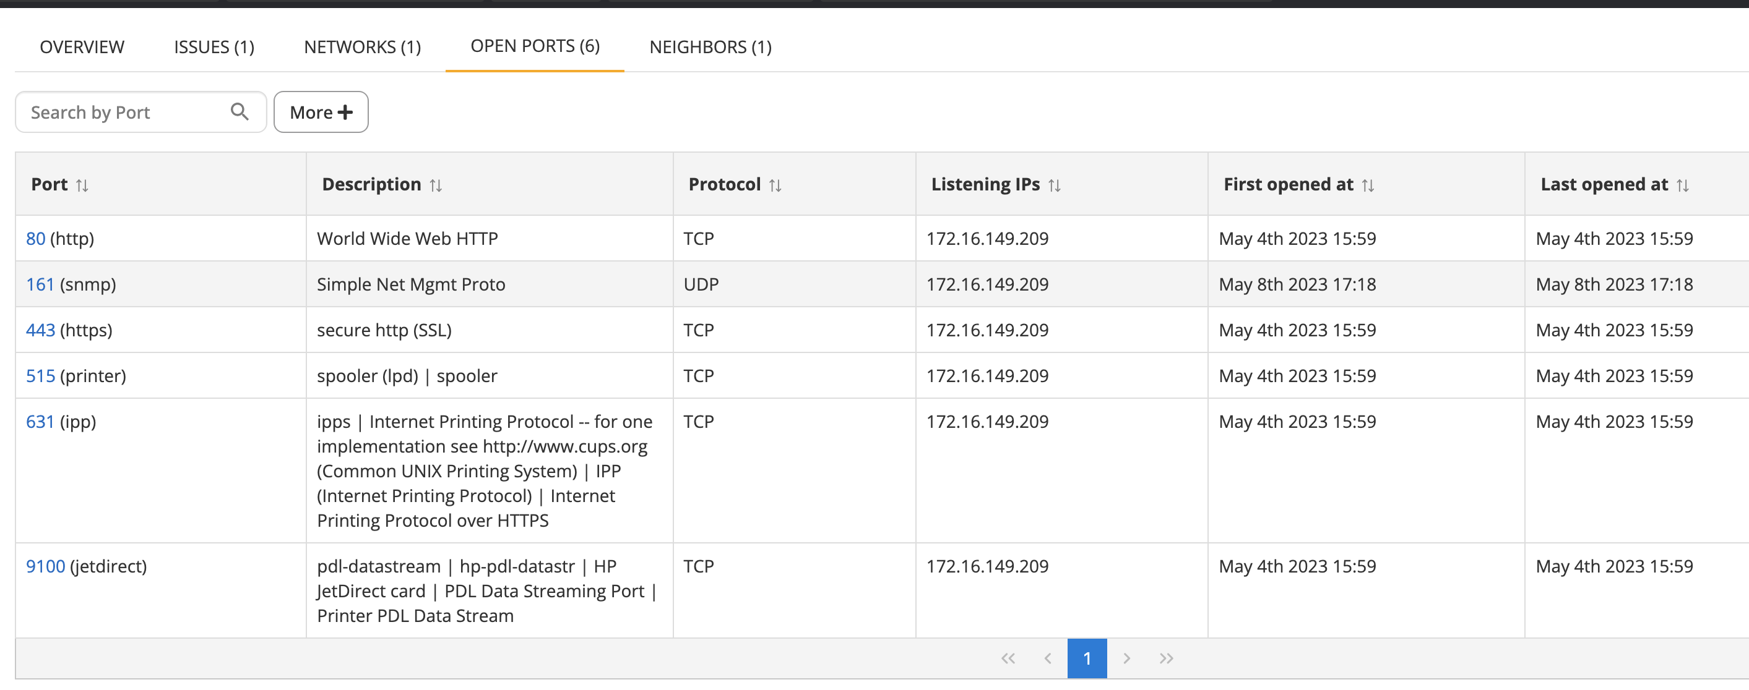The width and height of the screenshot is (1749, 690).
Task: Sort by Description column arrows
Action: 436,185
